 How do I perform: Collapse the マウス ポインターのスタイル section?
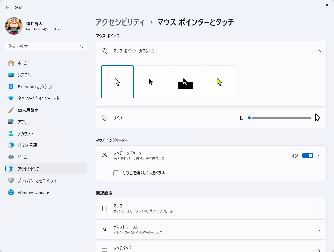(x=319, y=51)
